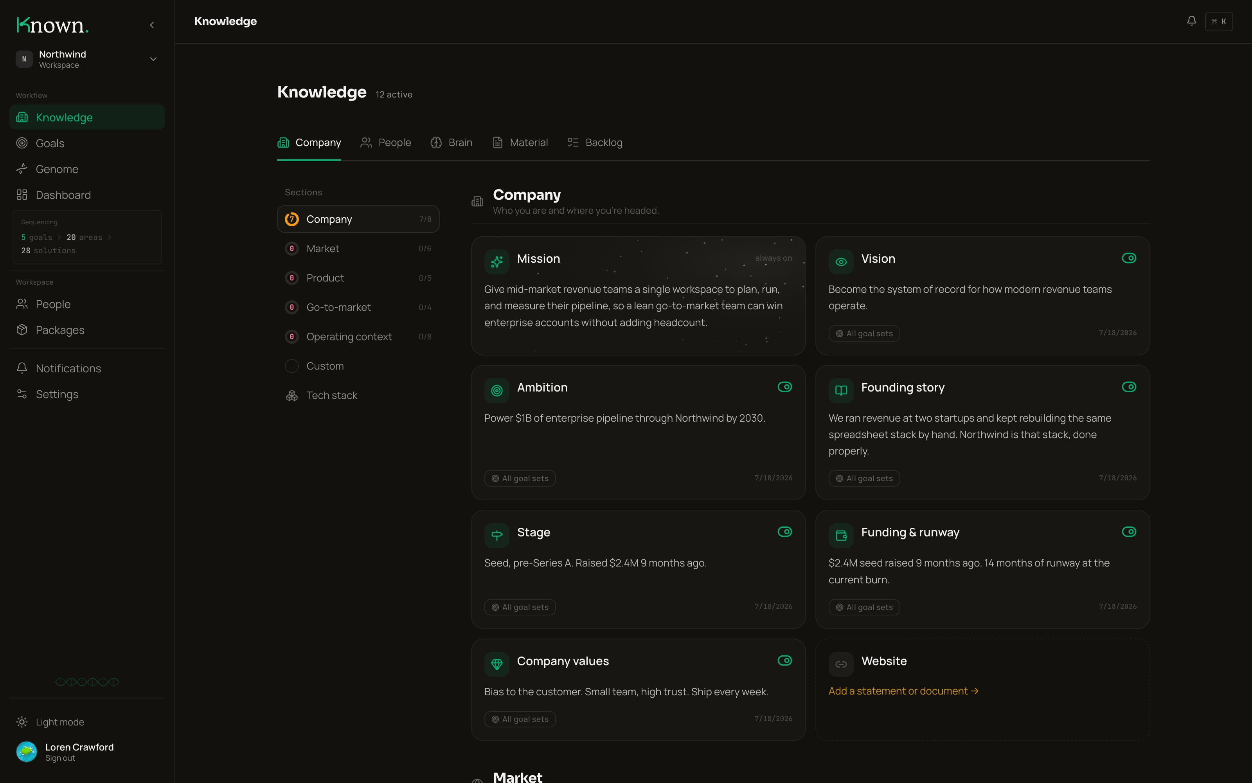Collapse the sidebar with the chevron
Image resolution: width=1252 pixels, height=783 pixels.
pos(152,25)
